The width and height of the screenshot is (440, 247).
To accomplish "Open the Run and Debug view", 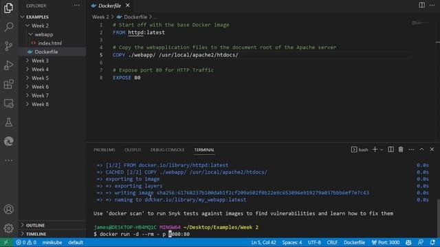I will 9,65.
